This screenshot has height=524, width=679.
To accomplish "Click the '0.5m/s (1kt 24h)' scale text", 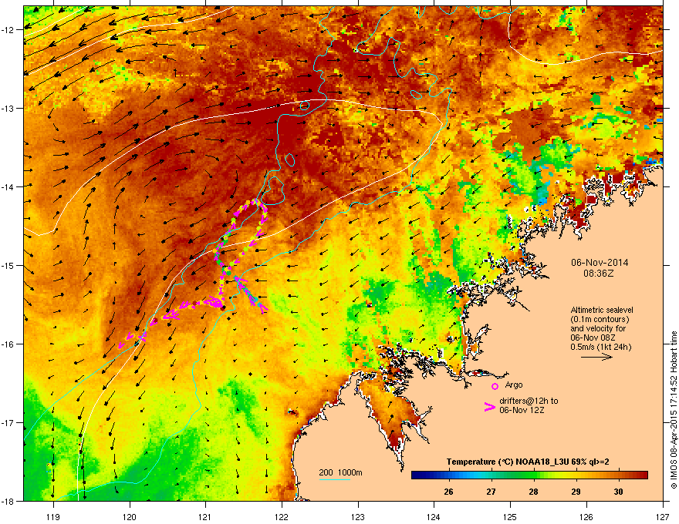I will point(600,347).
